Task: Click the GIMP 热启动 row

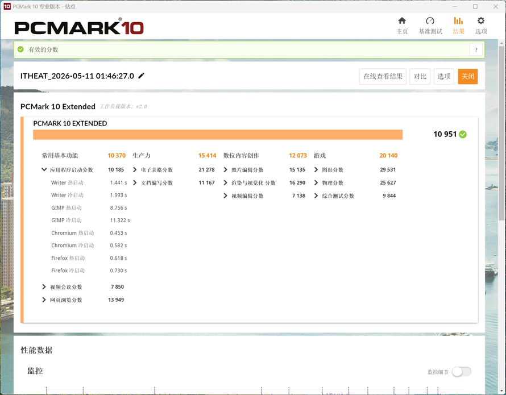Action: (x=89, y=208)
